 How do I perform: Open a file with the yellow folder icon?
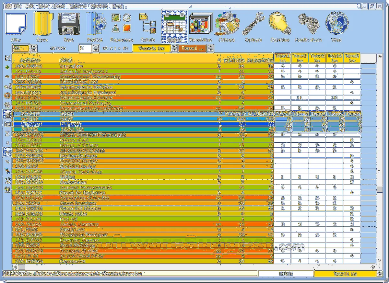pos(42,24)
